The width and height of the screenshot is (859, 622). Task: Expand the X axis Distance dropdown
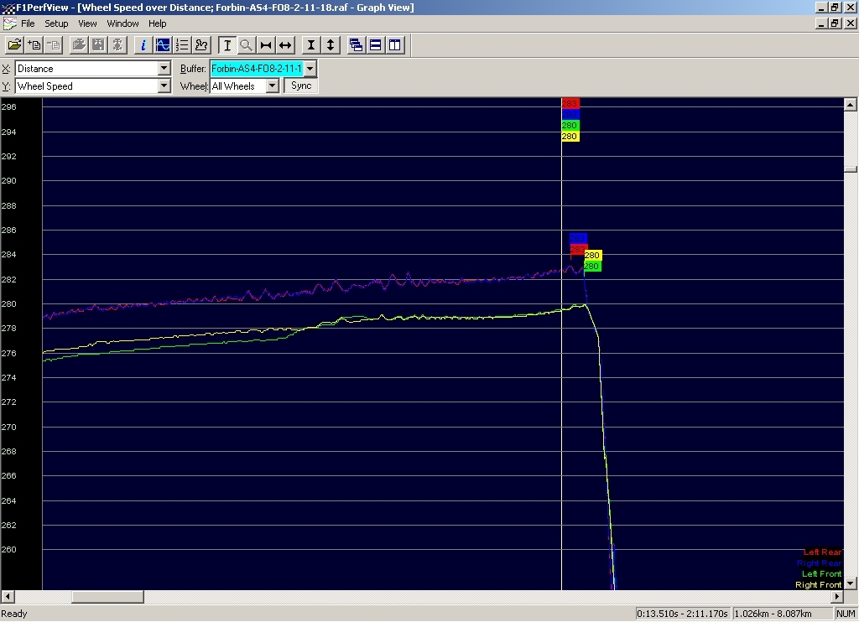164,69
